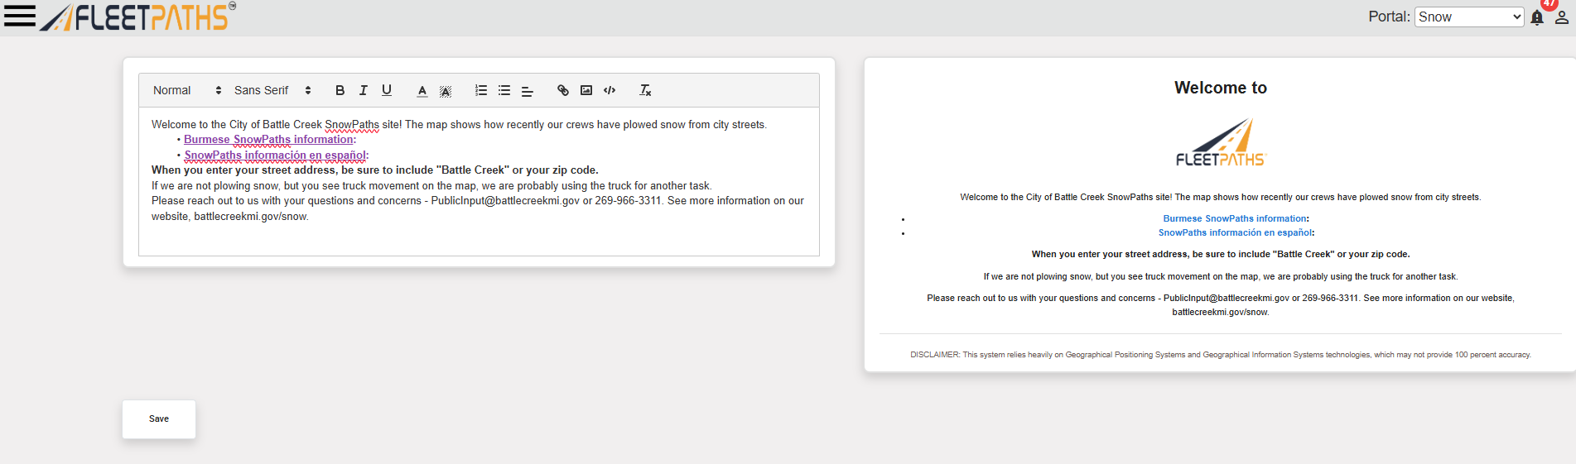This screenshot has height=464, width=1576.
Task: Click the Save button
Action: point(159,419)
